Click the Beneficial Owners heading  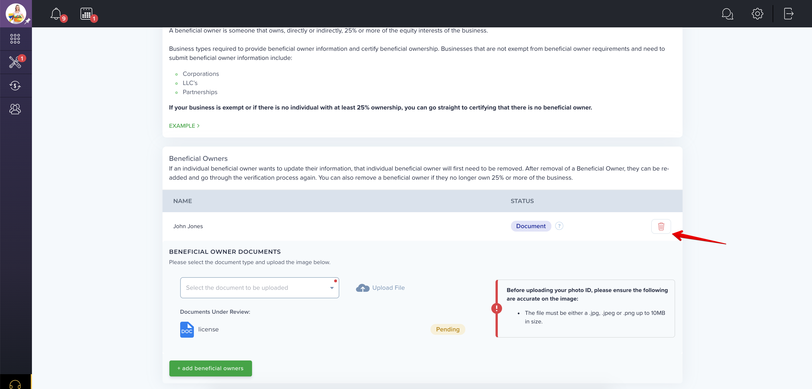tap(198, 159)
